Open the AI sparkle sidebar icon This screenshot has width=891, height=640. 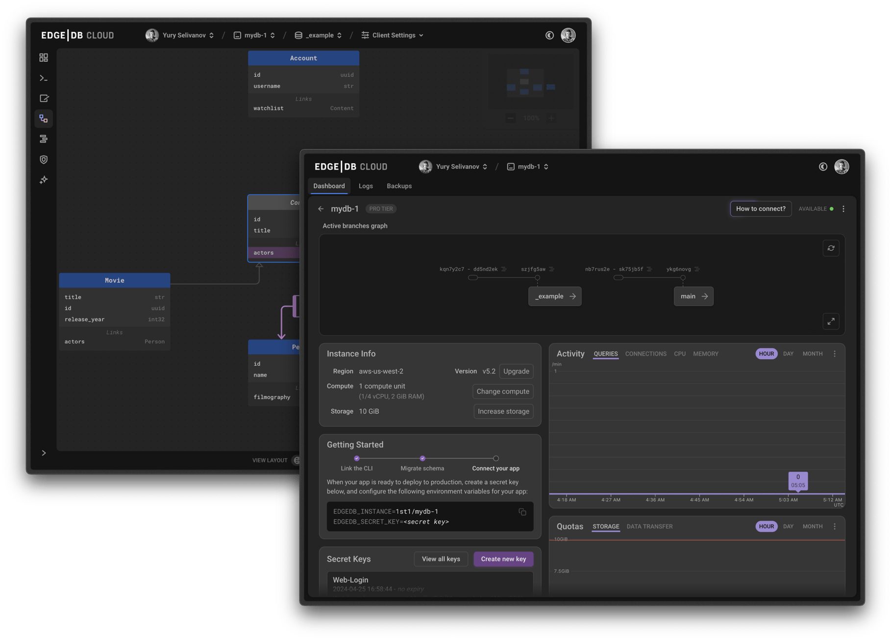(x=44, y=180)
